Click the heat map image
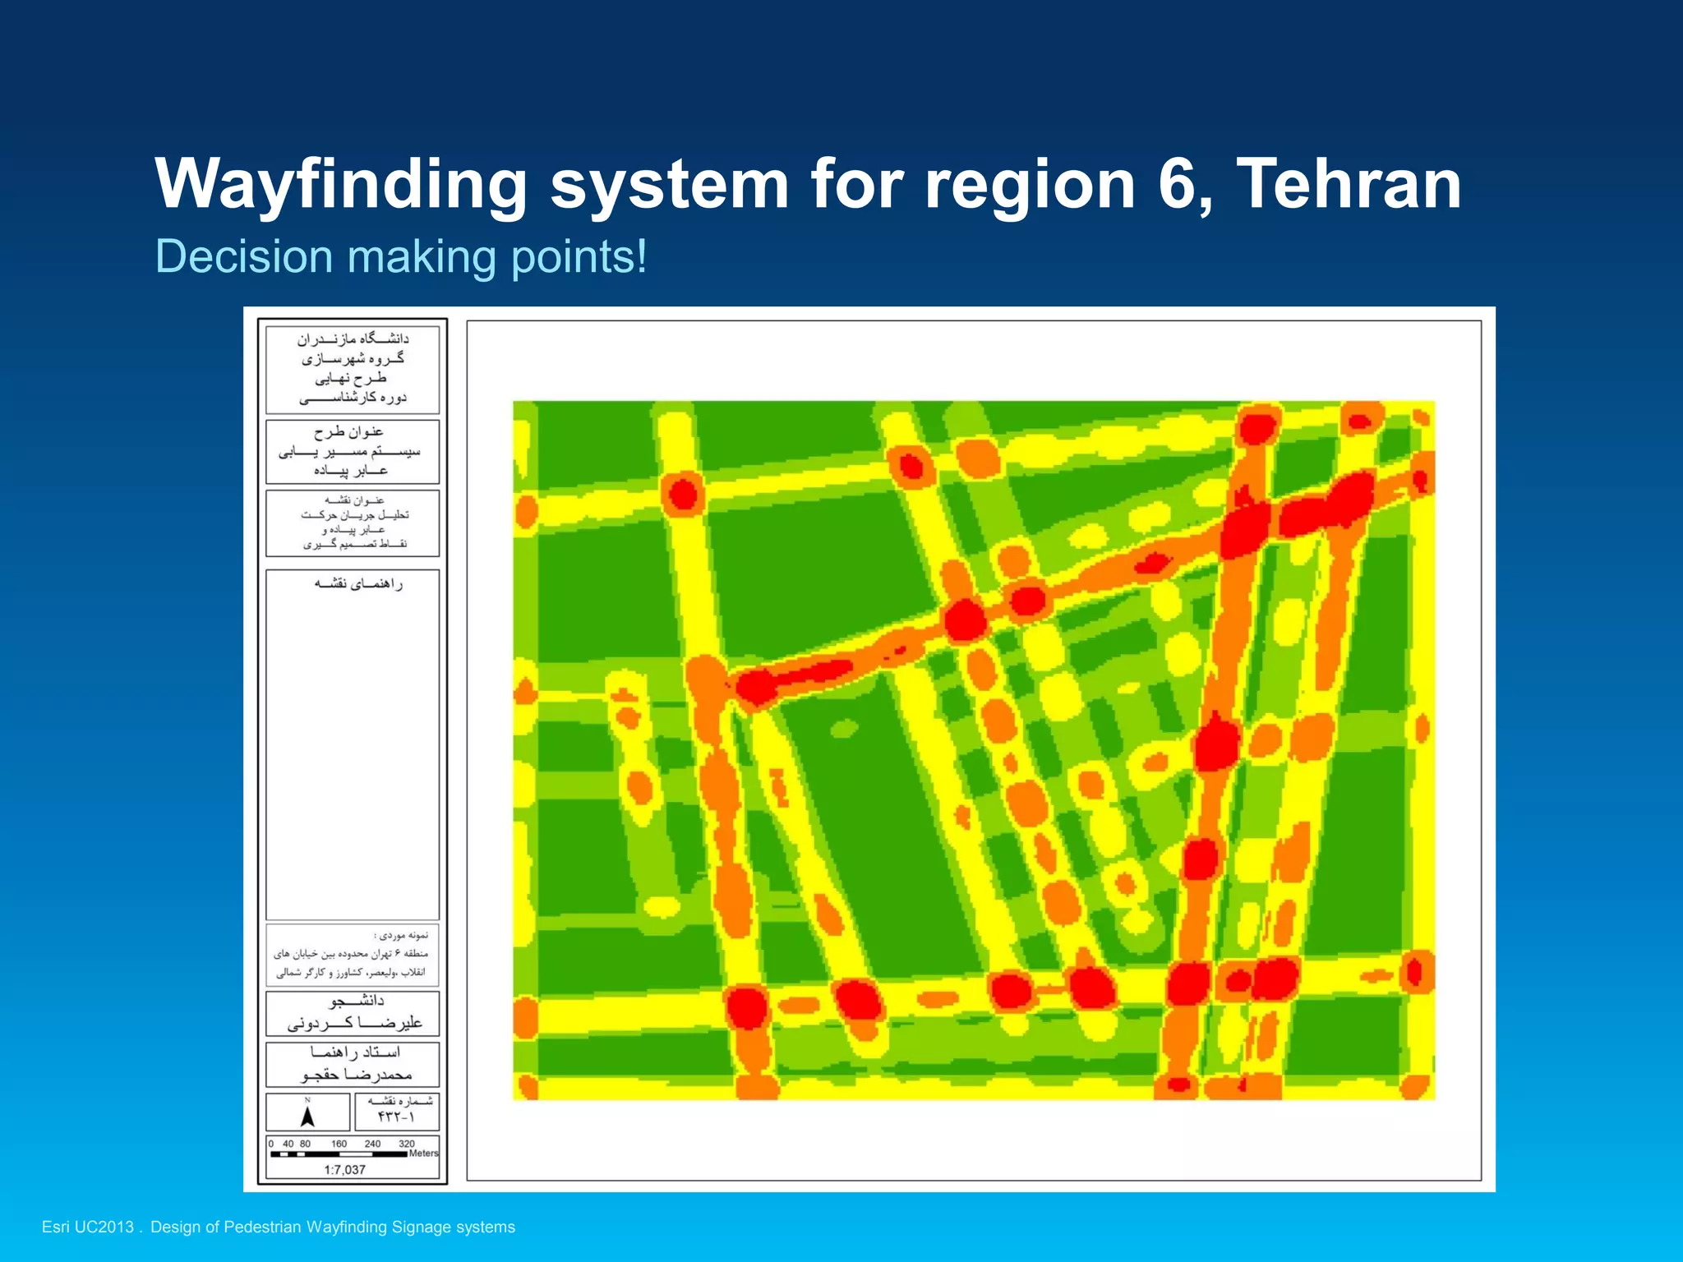Viewport: 1683px width, 1262px height. coord(974,750)
